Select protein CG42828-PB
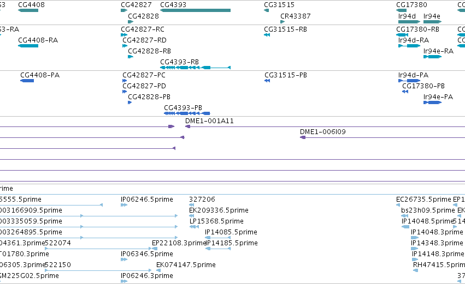465x284 pixels. 149,97
